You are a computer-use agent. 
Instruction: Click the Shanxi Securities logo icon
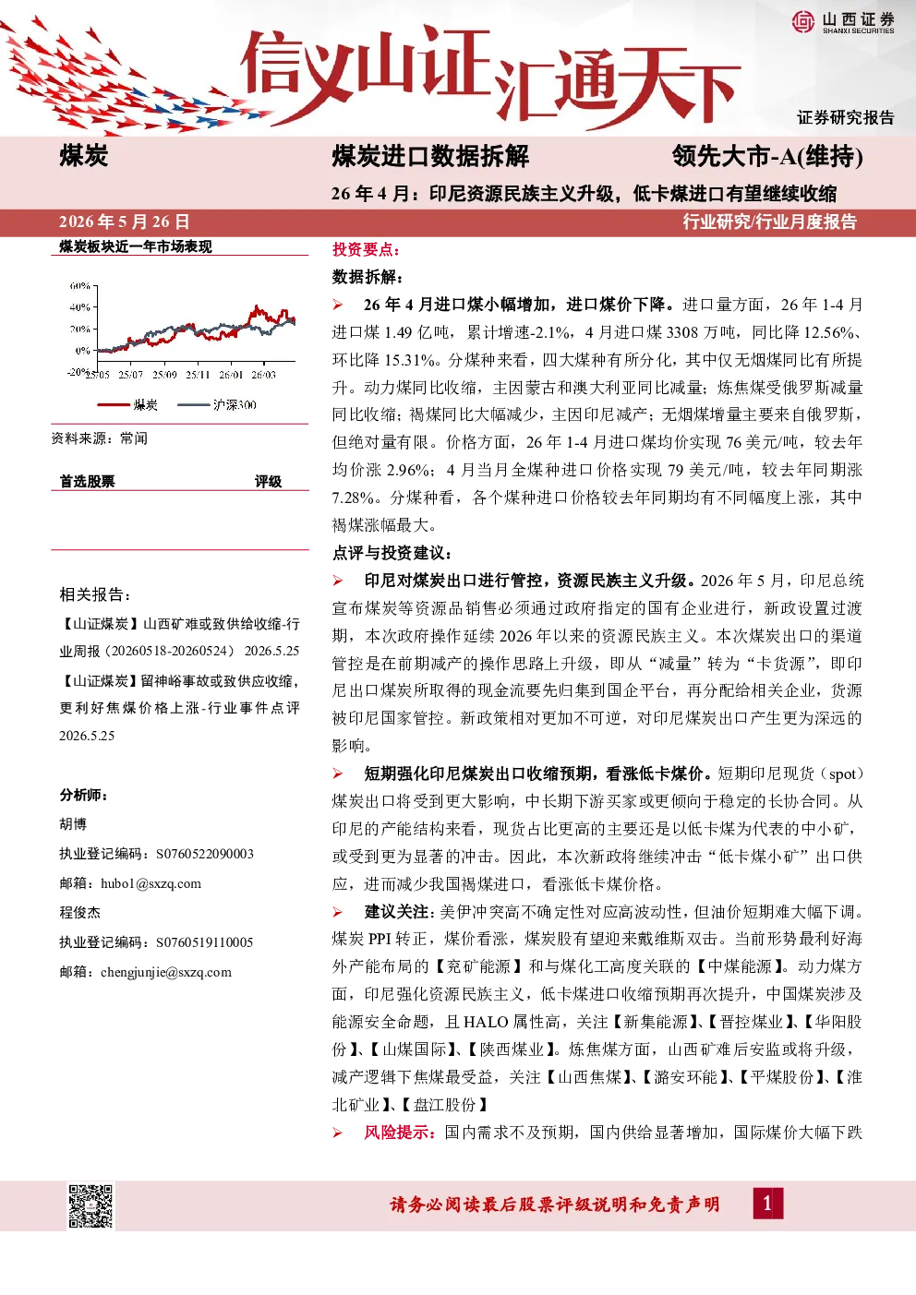802,20
